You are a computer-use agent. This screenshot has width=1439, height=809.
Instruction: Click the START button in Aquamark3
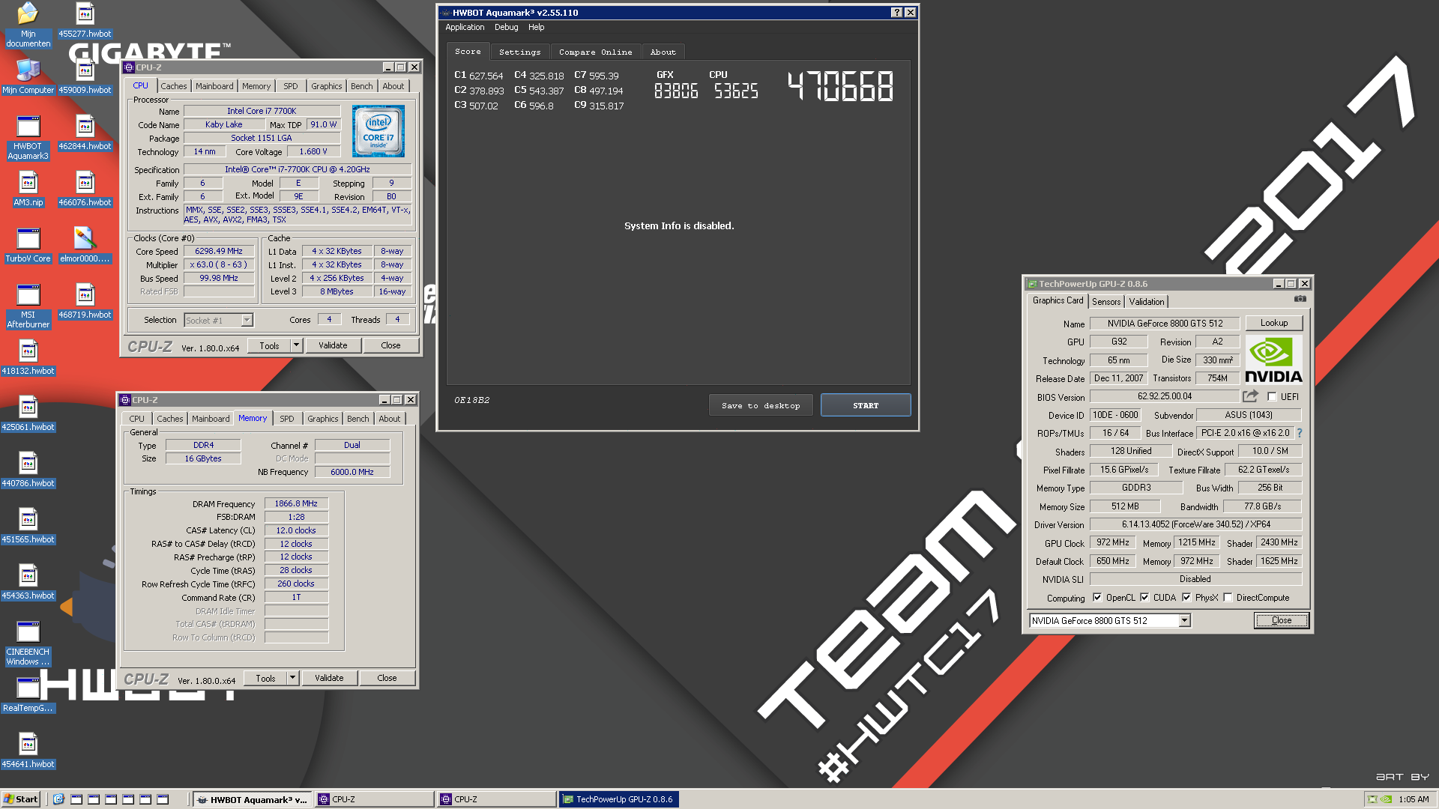click(866, 405)
